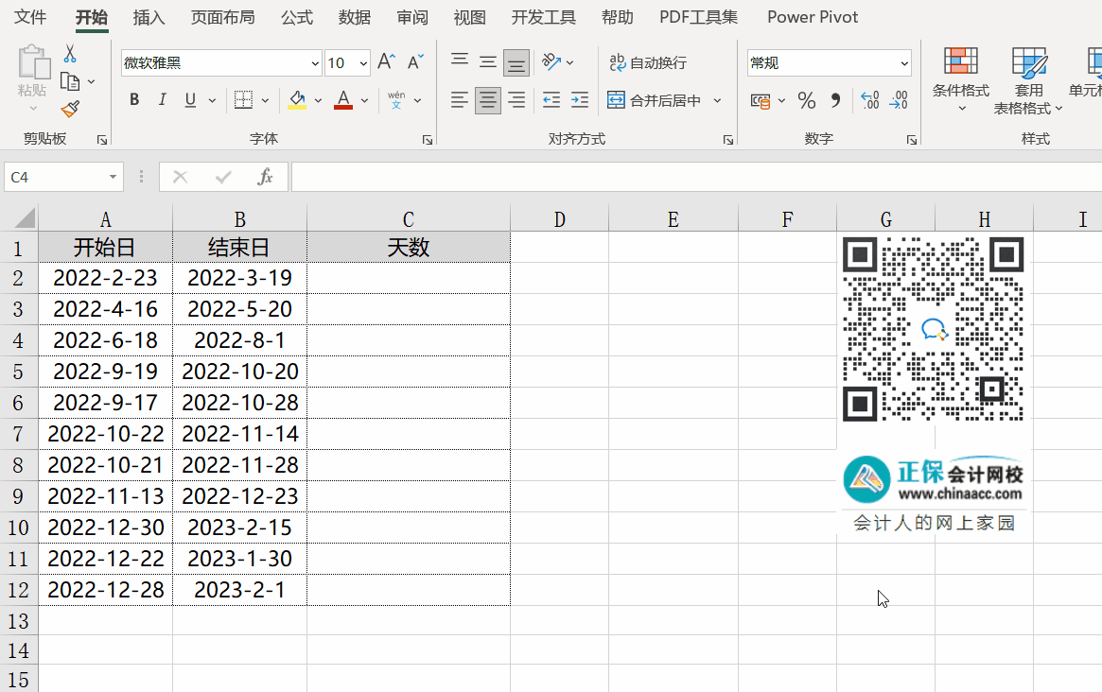The height and width of the screenshot is (692, 1102).
Task: Open the 开发工具 ribbon tab
Action: 543,16
